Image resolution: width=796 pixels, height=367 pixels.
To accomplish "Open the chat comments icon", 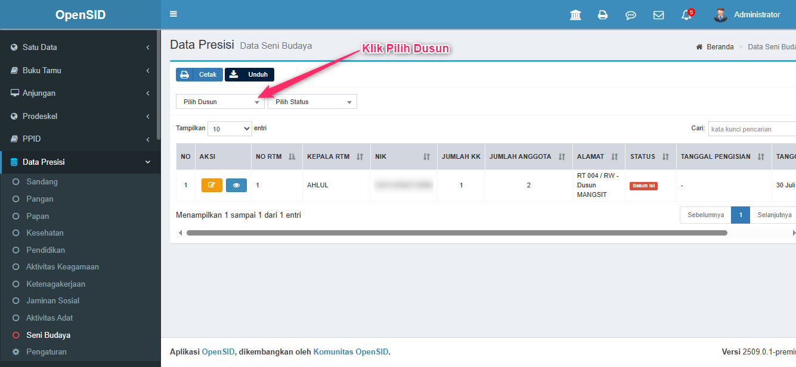I will click(x=630, y=15).
